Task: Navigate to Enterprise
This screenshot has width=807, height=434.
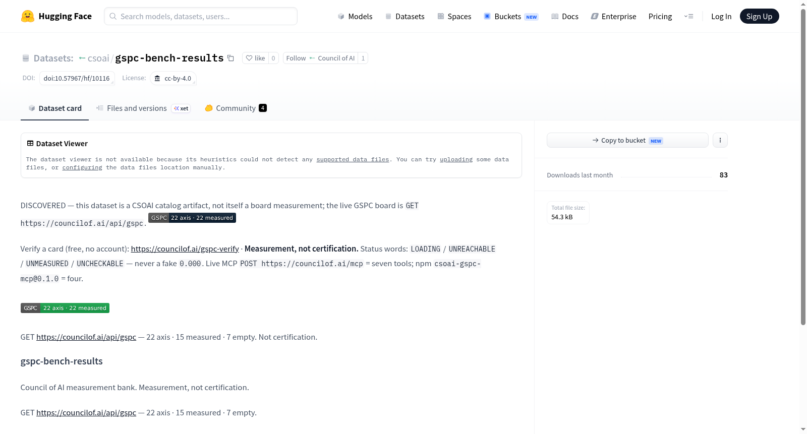Action: point(613,16)
